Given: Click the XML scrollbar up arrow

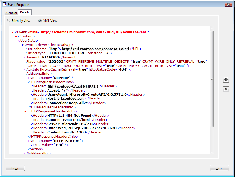Looking at the screenshot, I should [x=212, y=28].
